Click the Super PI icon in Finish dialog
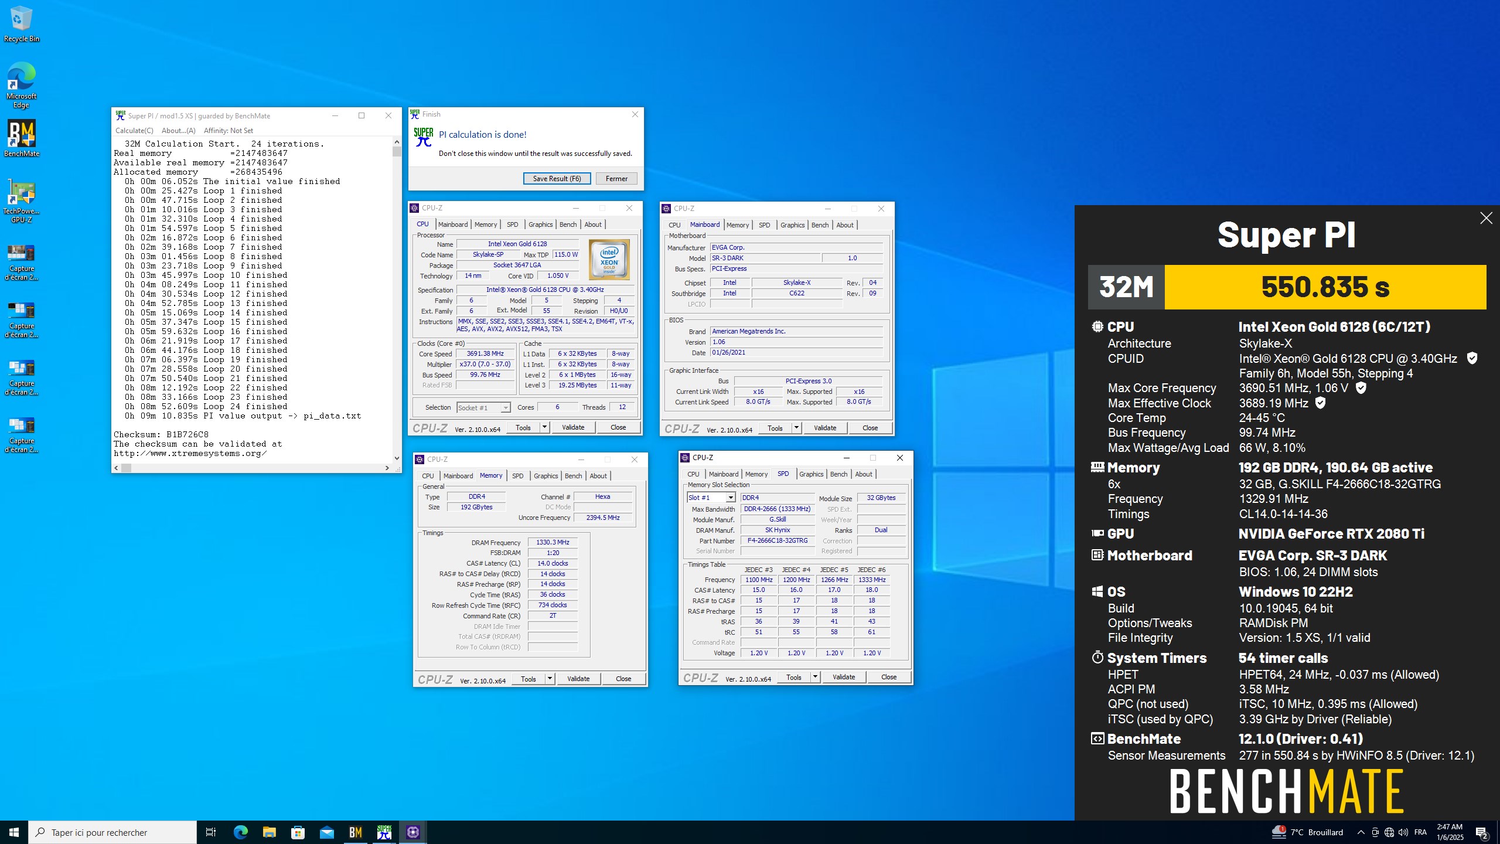The width and height of the screenshot is (1500, 844). [x=423, y=137]
